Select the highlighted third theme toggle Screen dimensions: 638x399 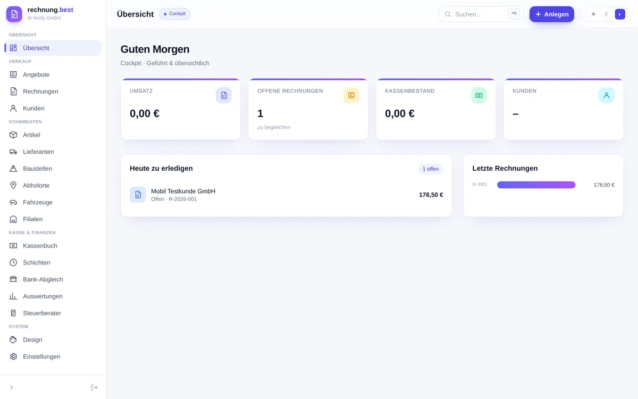pyautogui.click(x=620, y=14)
